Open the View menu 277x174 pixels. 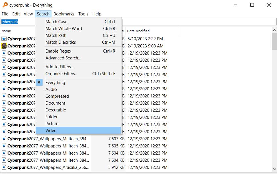28,14
